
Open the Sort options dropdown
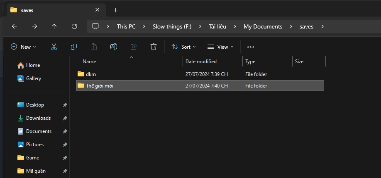point(183,47)
